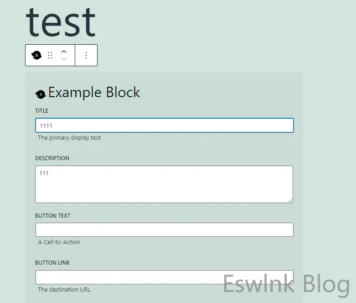This screenshot has width=356, height=303.
Task: Click inside the Description text area
Action: coord(164,184)
